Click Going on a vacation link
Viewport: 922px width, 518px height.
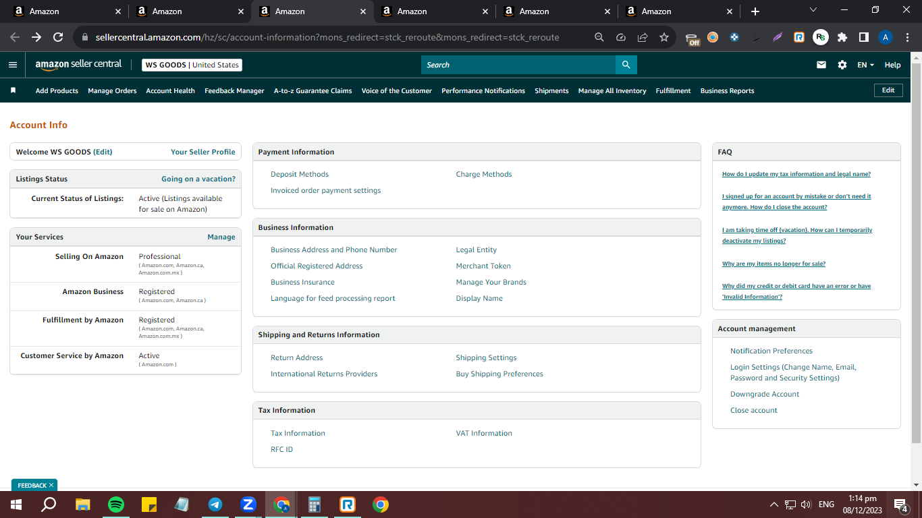pos(198,179)
